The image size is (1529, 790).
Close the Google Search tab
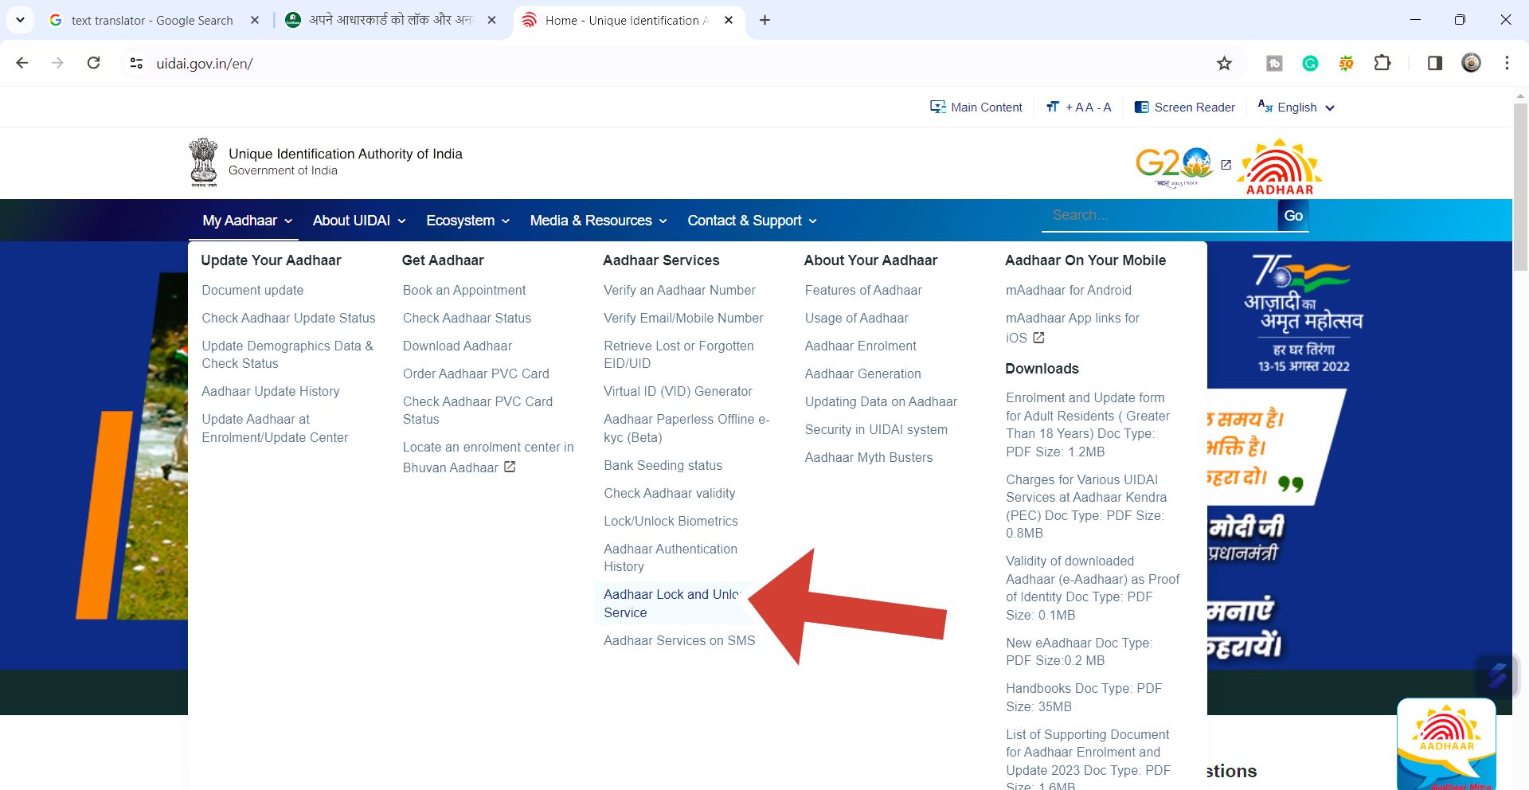pos(255,20)
